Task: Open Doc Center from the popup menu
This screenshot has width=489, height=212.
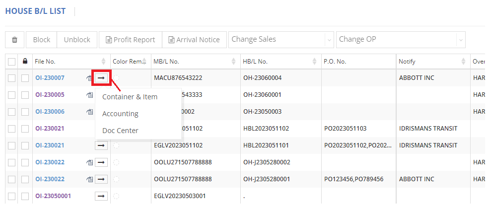Action: coord(120,131)
